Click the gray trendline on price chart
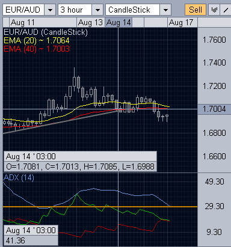231x247 pixels. click(x=60, y=121)
